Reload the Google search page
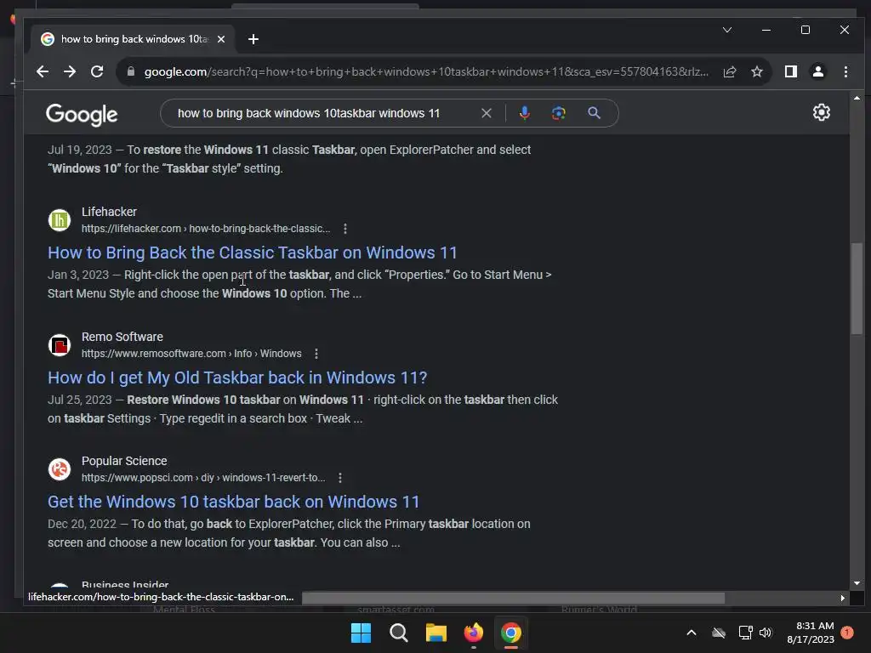 [97, 71]
